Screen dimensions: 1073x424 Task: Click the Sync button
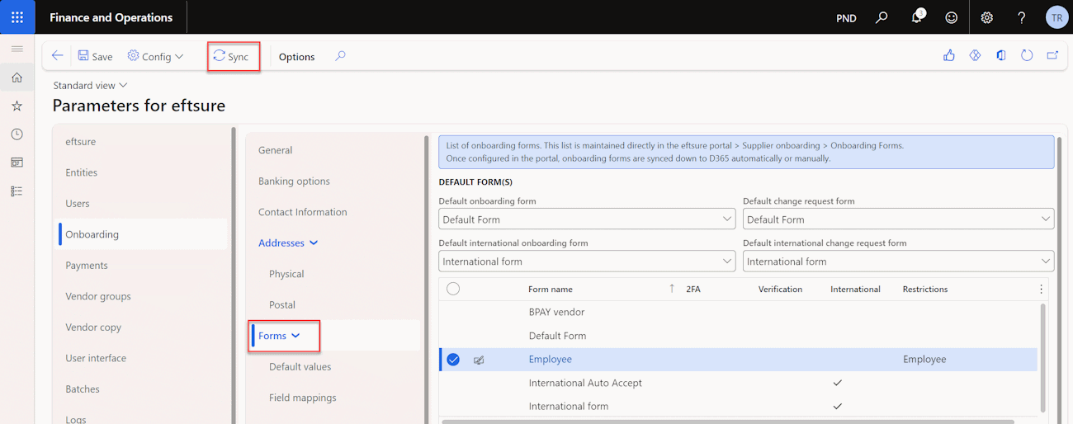[231, 56]
